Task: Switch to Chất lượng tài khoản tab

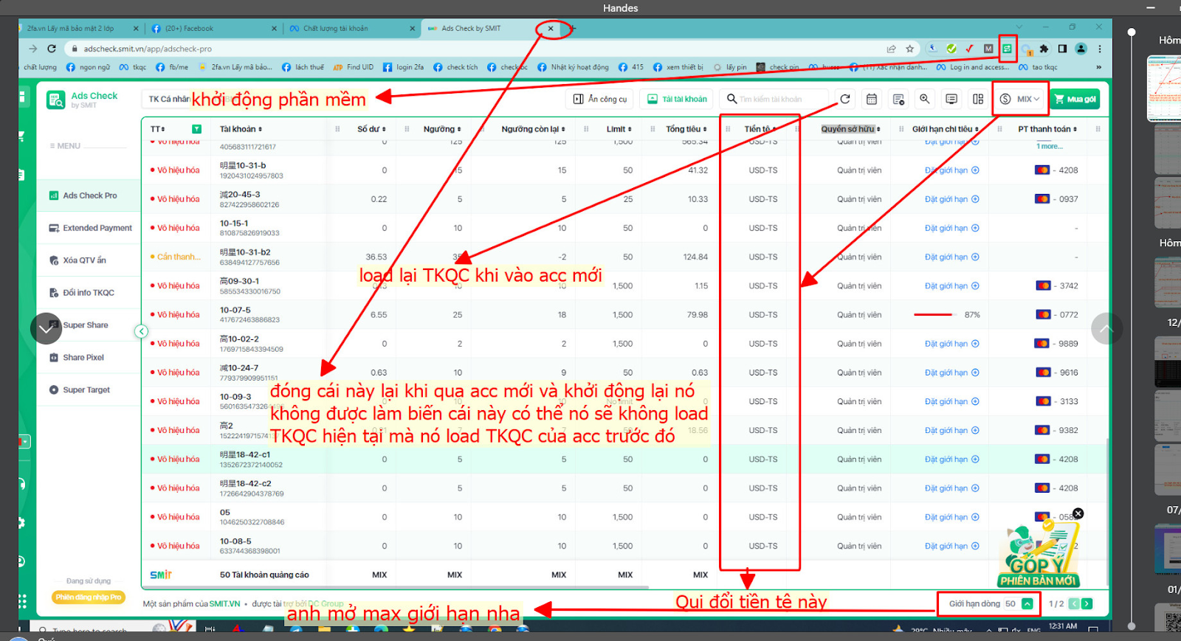Action: (351, 29)
